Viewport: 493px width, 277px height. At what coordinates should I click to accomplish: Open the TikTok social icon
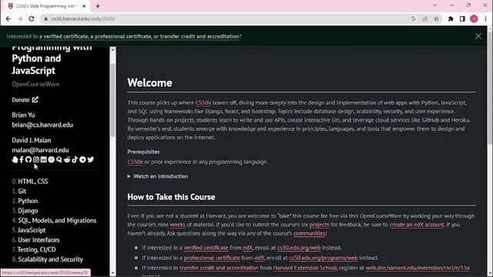pos(75,159)
